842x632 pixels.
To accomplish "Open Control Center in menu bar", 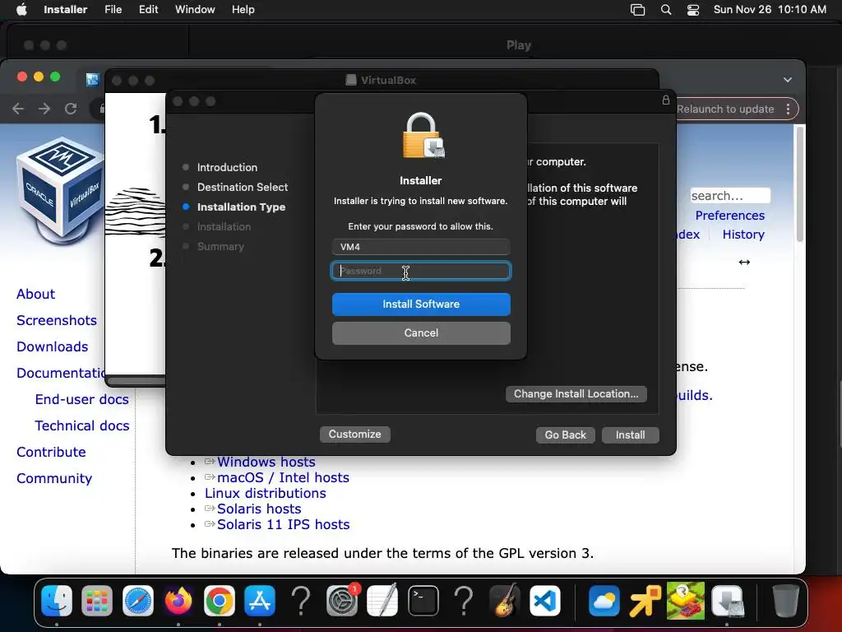I will 693,10.
